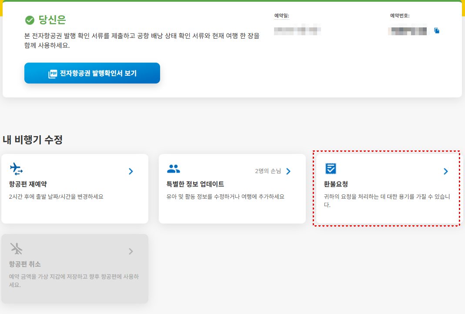
Task: Click the 당신은 heading text
Action: [x=52, y=20]
